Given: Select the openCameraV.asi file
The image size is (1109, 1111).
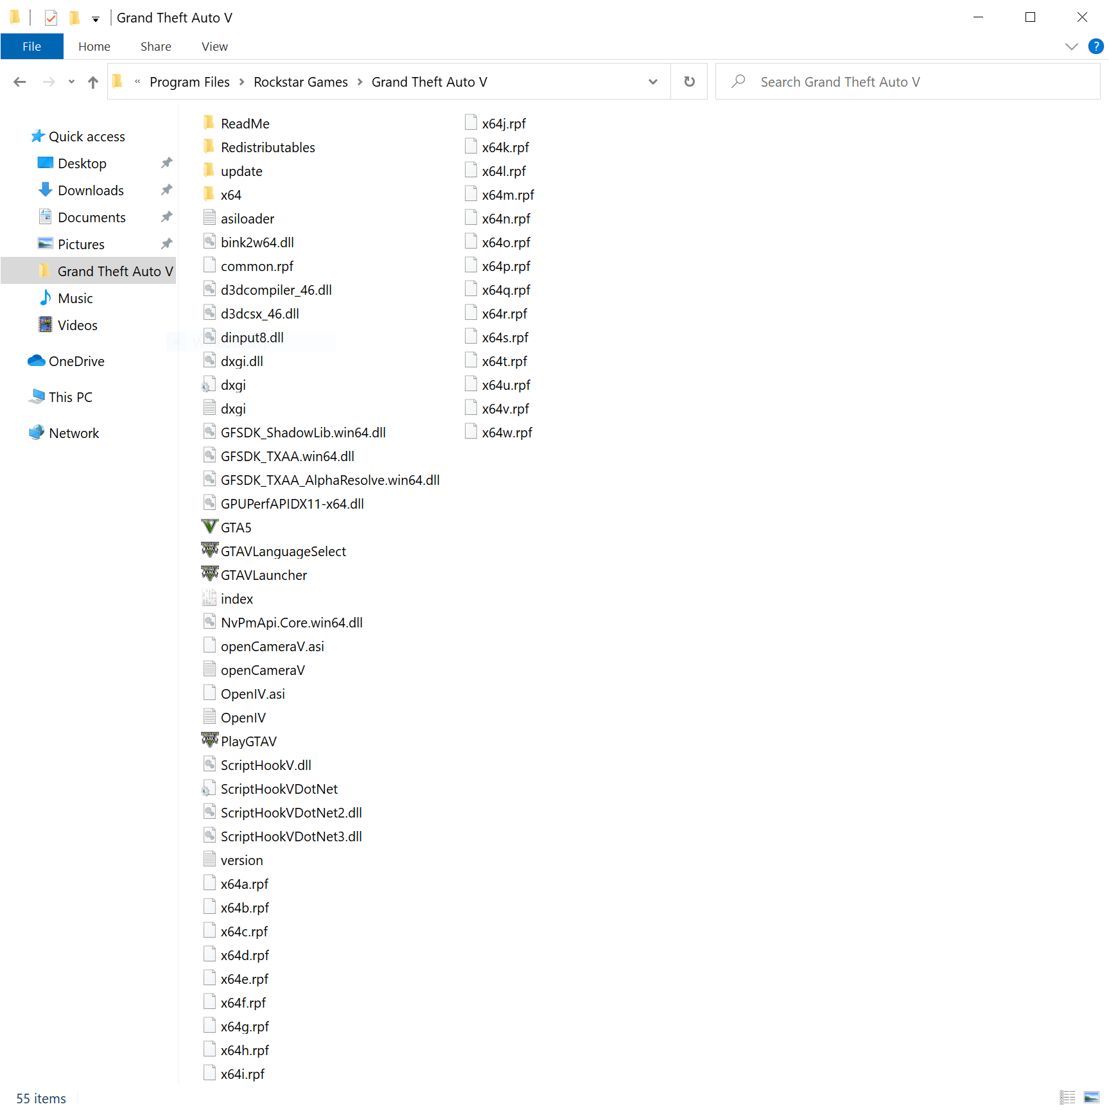Looking at the screenshot, I should pos(263,646).
